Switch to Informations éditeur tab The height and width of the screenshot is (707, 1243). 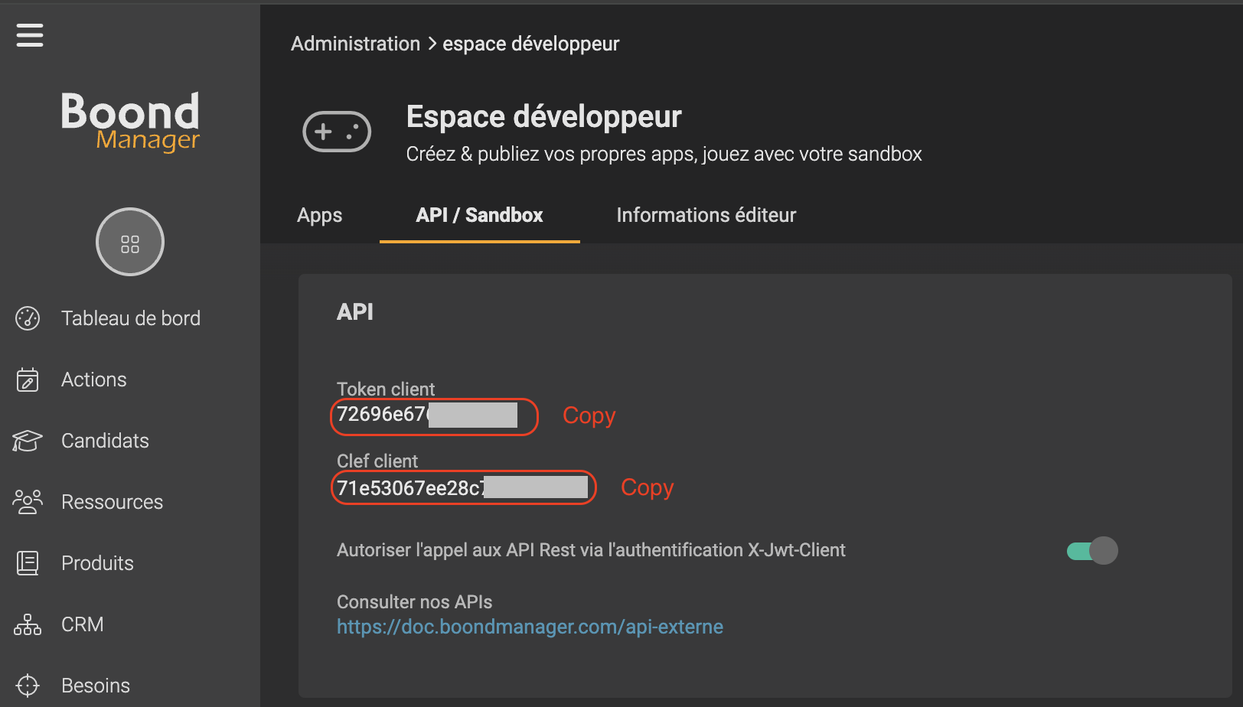point(706,215)
